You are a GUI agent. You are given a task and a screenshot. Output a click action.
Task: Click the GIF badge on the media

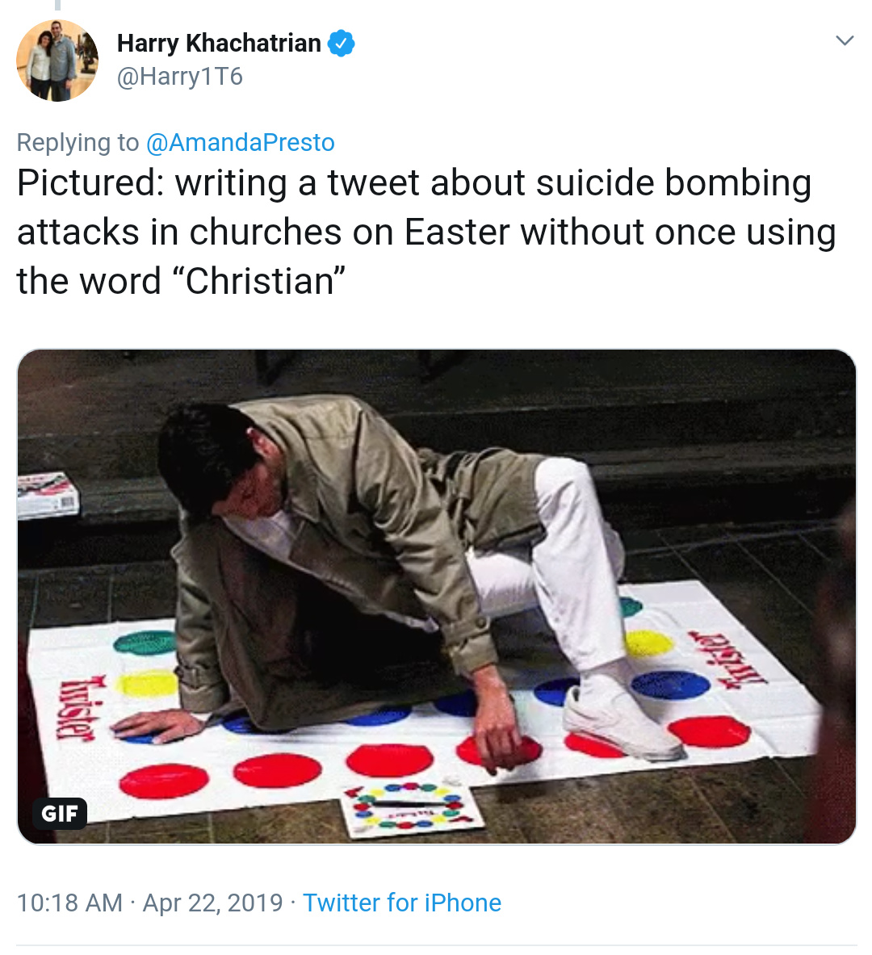[60, 813]
